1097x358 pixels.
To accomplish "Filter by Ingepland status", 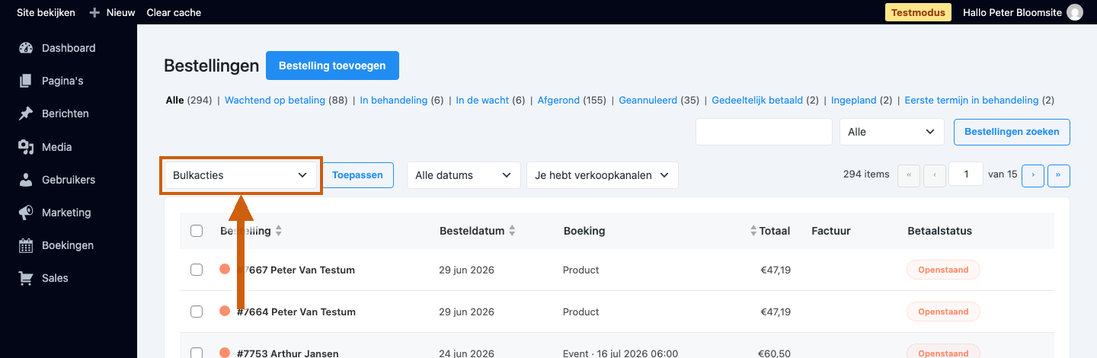I will (x=854, y=100).
